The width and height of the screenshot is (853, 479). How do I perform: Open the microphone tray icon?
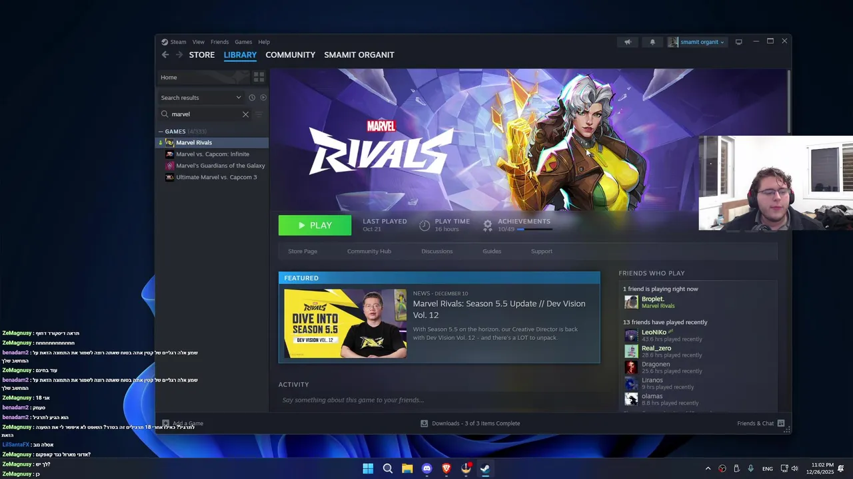(x=750, y=468)
